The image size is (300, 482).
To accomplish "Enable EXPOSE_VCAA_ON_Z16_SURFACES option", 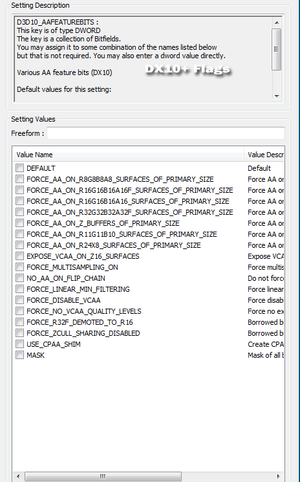I will click(x=19, y=256).
